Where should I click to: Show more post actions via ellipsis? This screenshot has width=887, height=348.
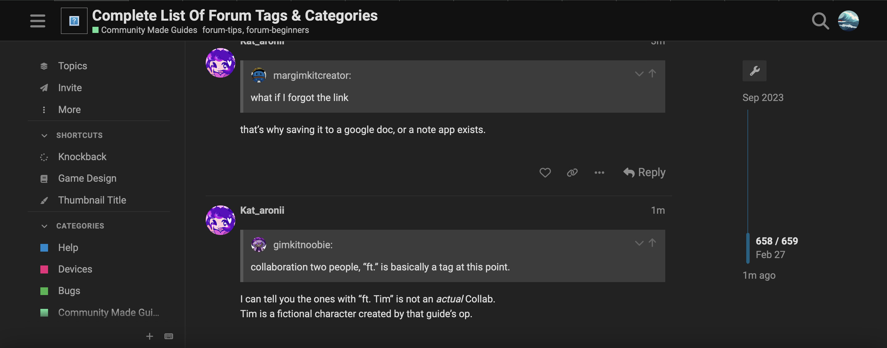click(599, 172)
